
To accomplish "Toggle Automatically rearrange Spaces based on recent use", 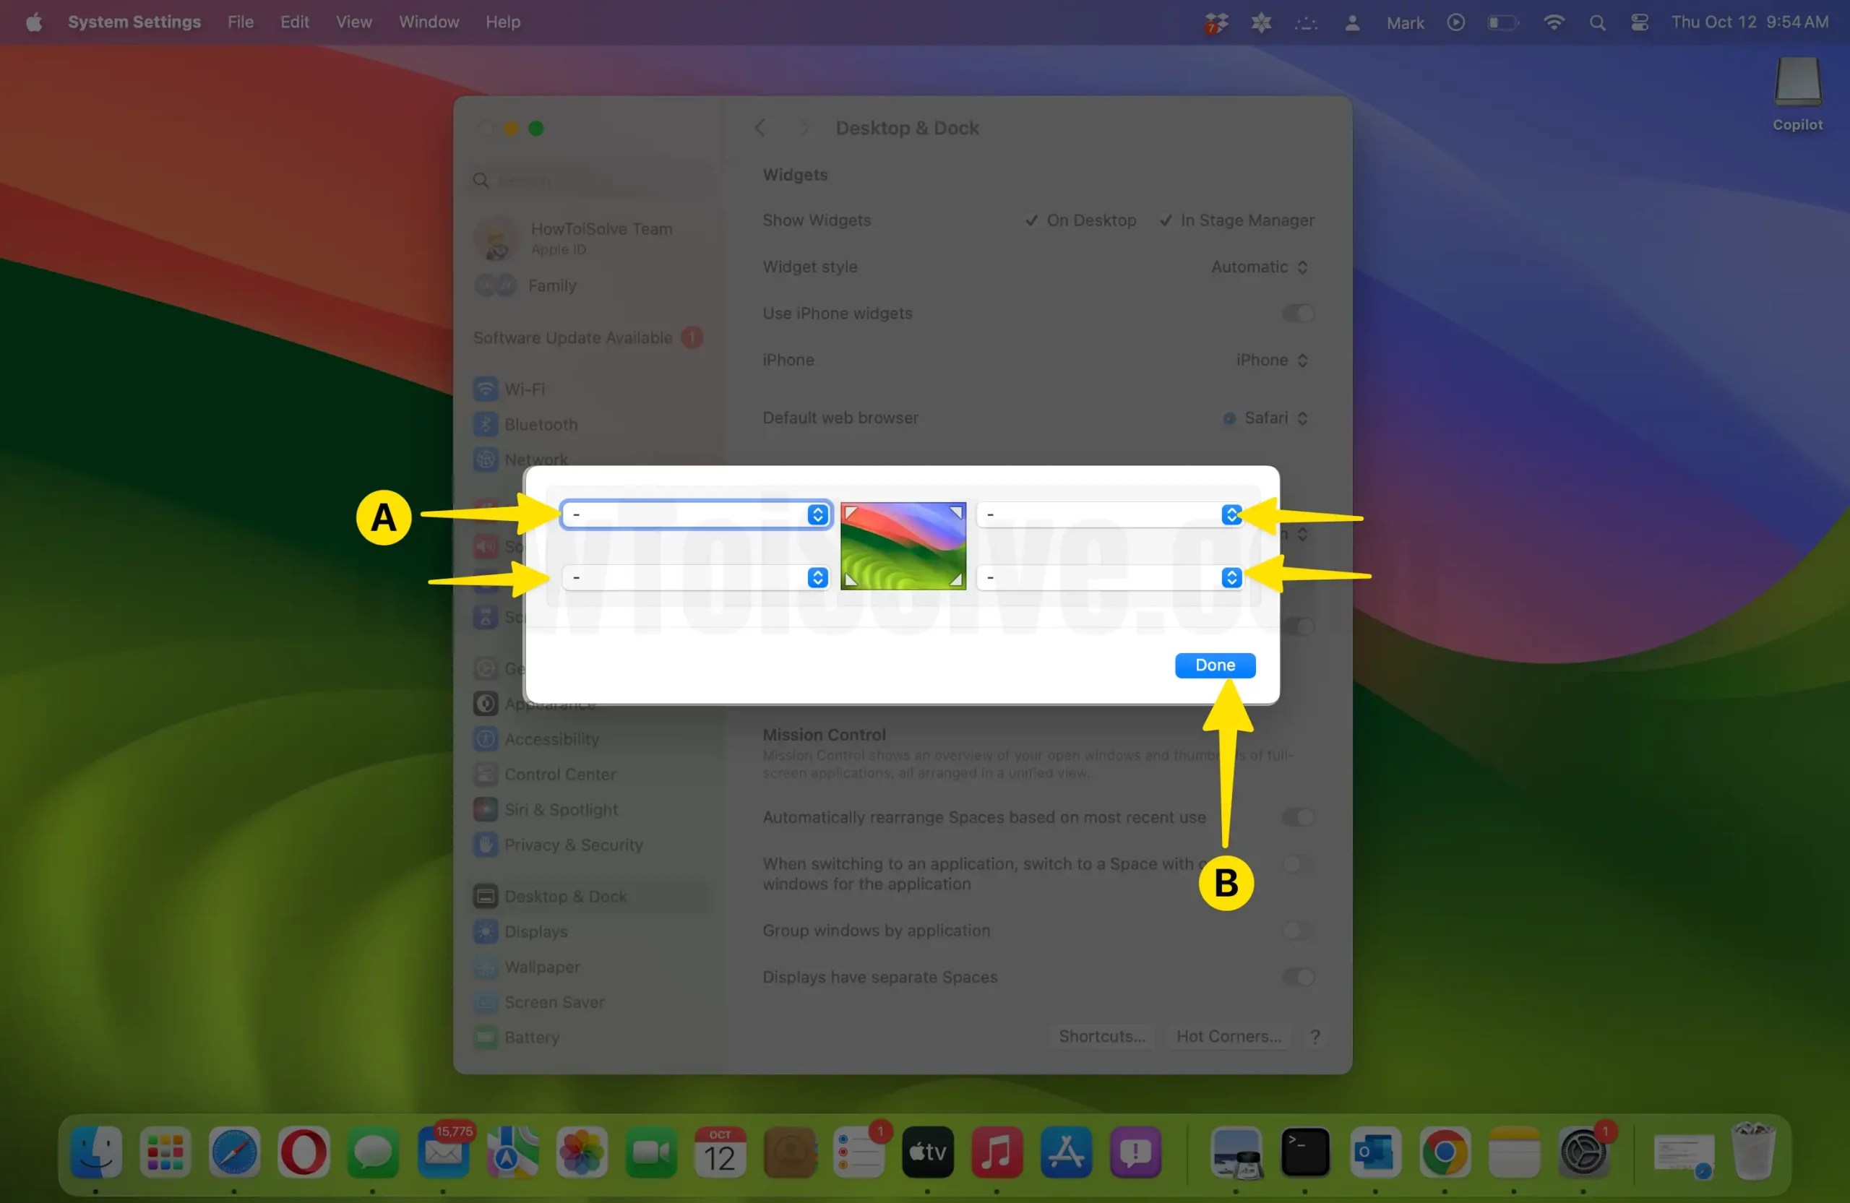I will point(1296,816).
